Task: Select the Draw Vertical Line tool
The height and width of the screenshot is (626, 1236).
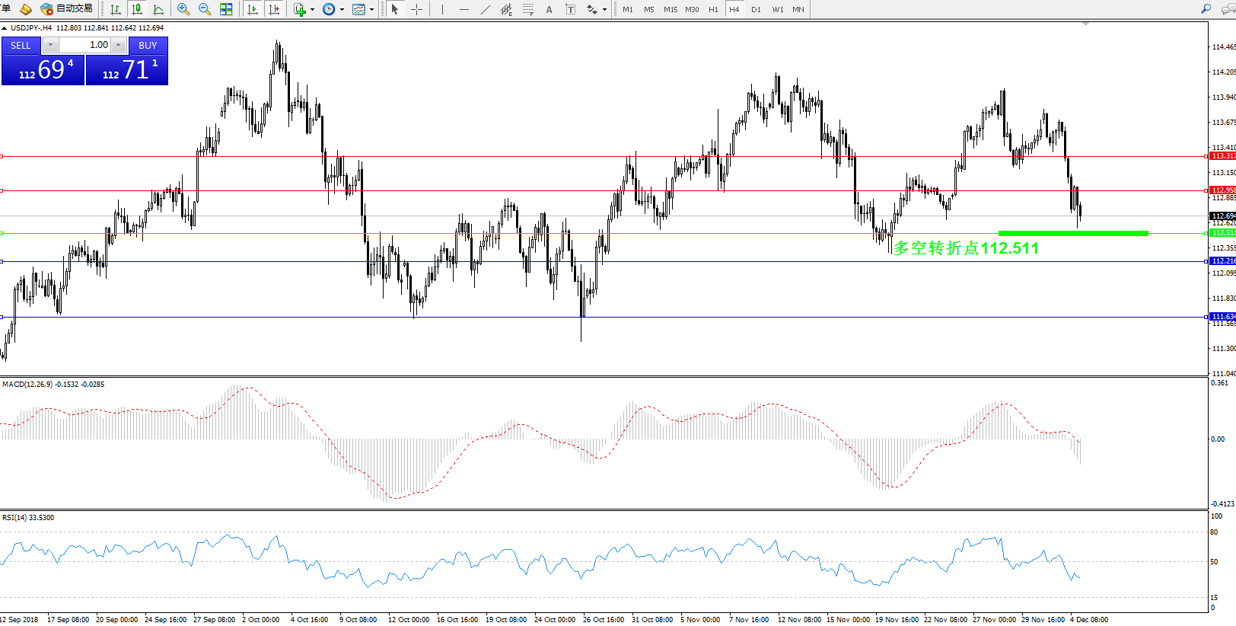Action: (x=442, y=9)
